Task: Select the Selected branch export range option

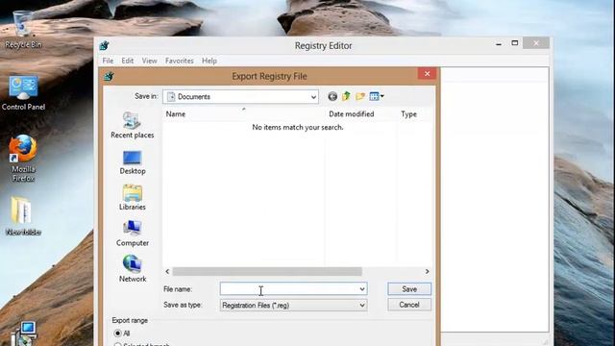Action: [141, 345]
